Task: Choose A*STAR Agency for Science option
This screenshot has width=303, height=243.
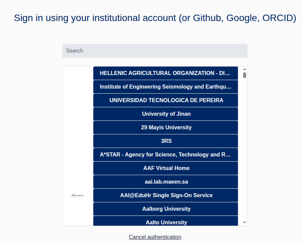Action: 165,155
